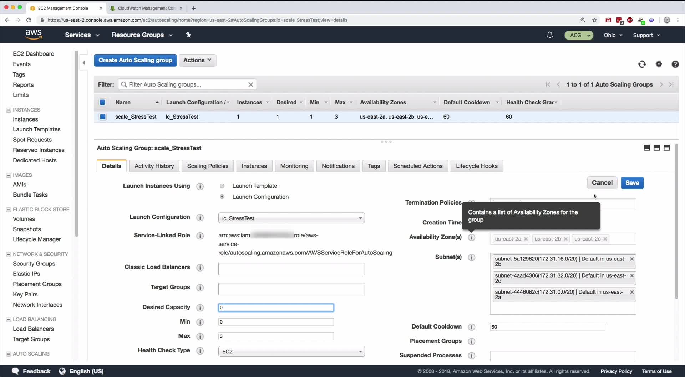Click the pin shortcut icon in navbar
Screen dimensions: 685x377
point(188,35)
